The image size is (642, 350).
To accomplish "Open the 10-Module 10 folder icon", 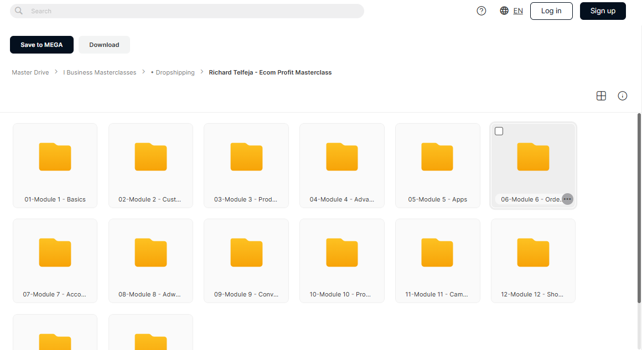I will point(342,252).
